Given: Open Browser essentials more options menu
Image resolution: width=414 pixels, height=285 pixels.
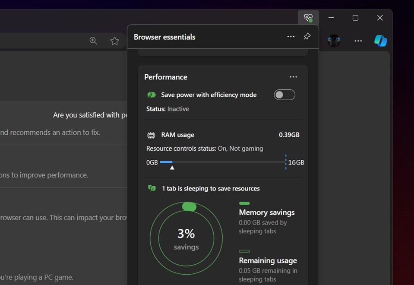Looking at the screenshot, I should coord(291,36).
